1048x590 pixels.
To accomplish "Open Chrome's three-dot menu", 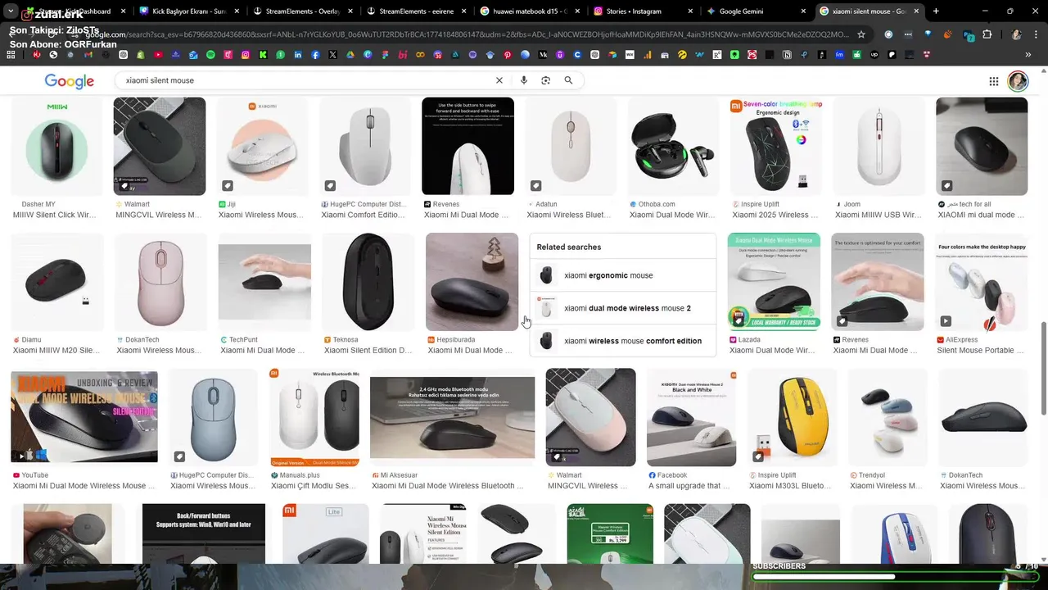I will [x=1036, y=34].
